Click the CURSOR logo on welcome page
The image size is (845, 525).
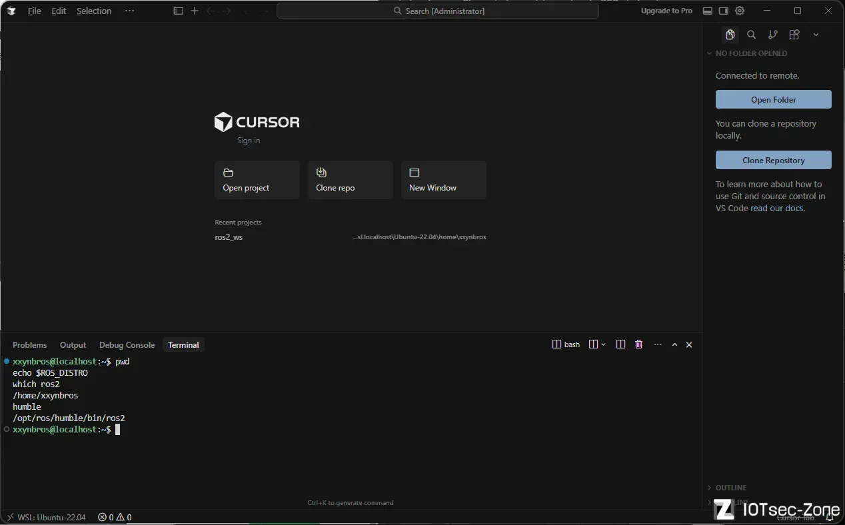pos(257,122)
